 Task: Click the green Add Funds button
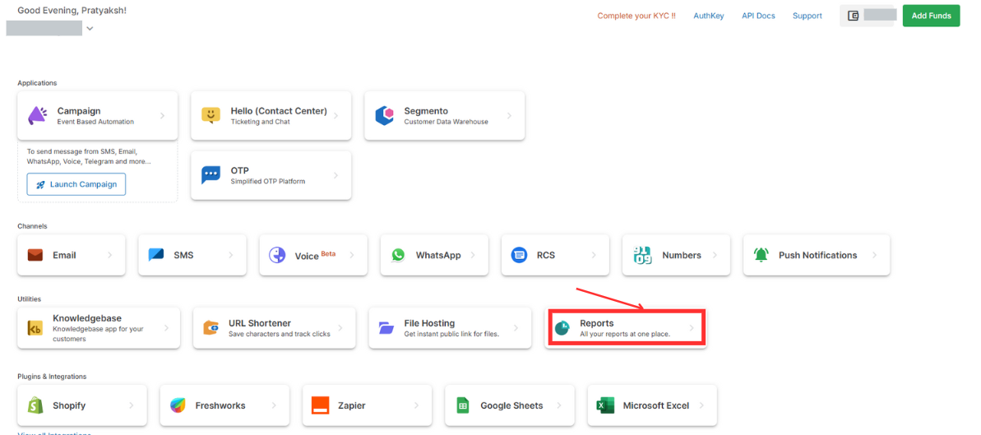(931, 16)
